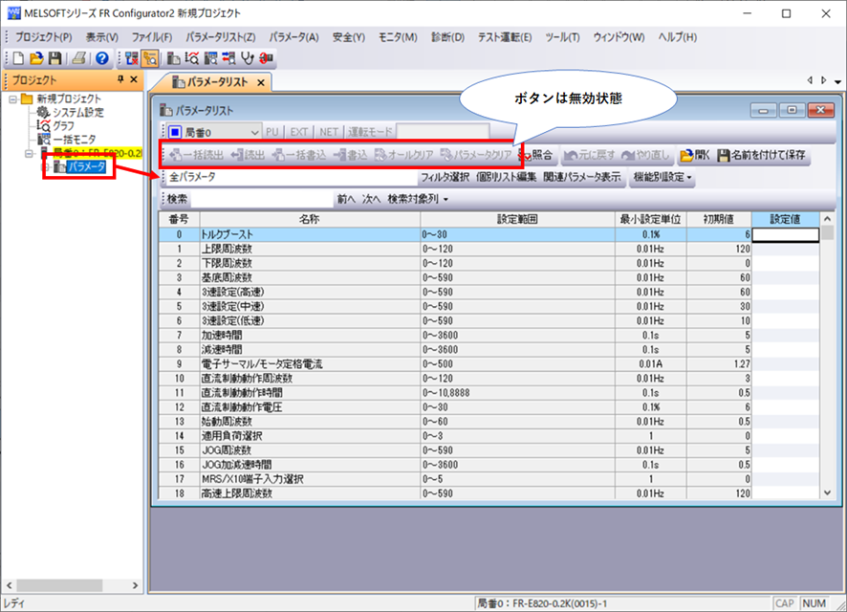847x612 pixels.
Task: Open the 機能別設定 dropdown
Action: (662, 177)
